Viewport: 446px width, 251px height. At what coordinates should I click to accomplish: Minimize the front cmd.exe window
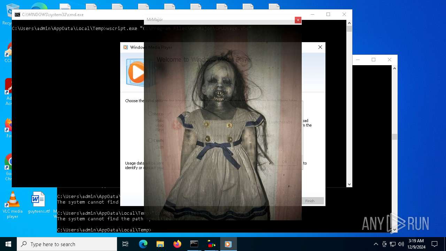click(x=312, y=14)
